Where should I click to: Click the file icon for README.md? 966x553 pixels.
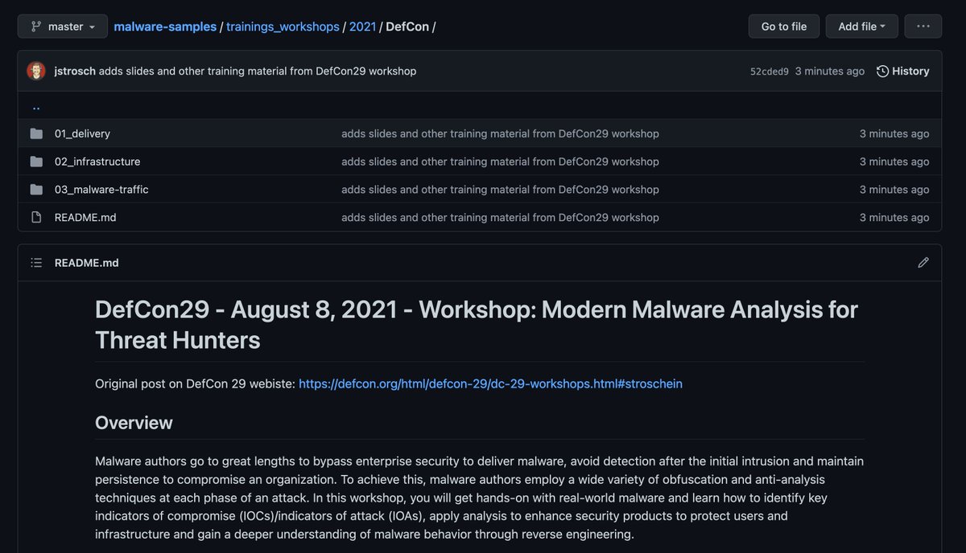(x=36, y=217)
